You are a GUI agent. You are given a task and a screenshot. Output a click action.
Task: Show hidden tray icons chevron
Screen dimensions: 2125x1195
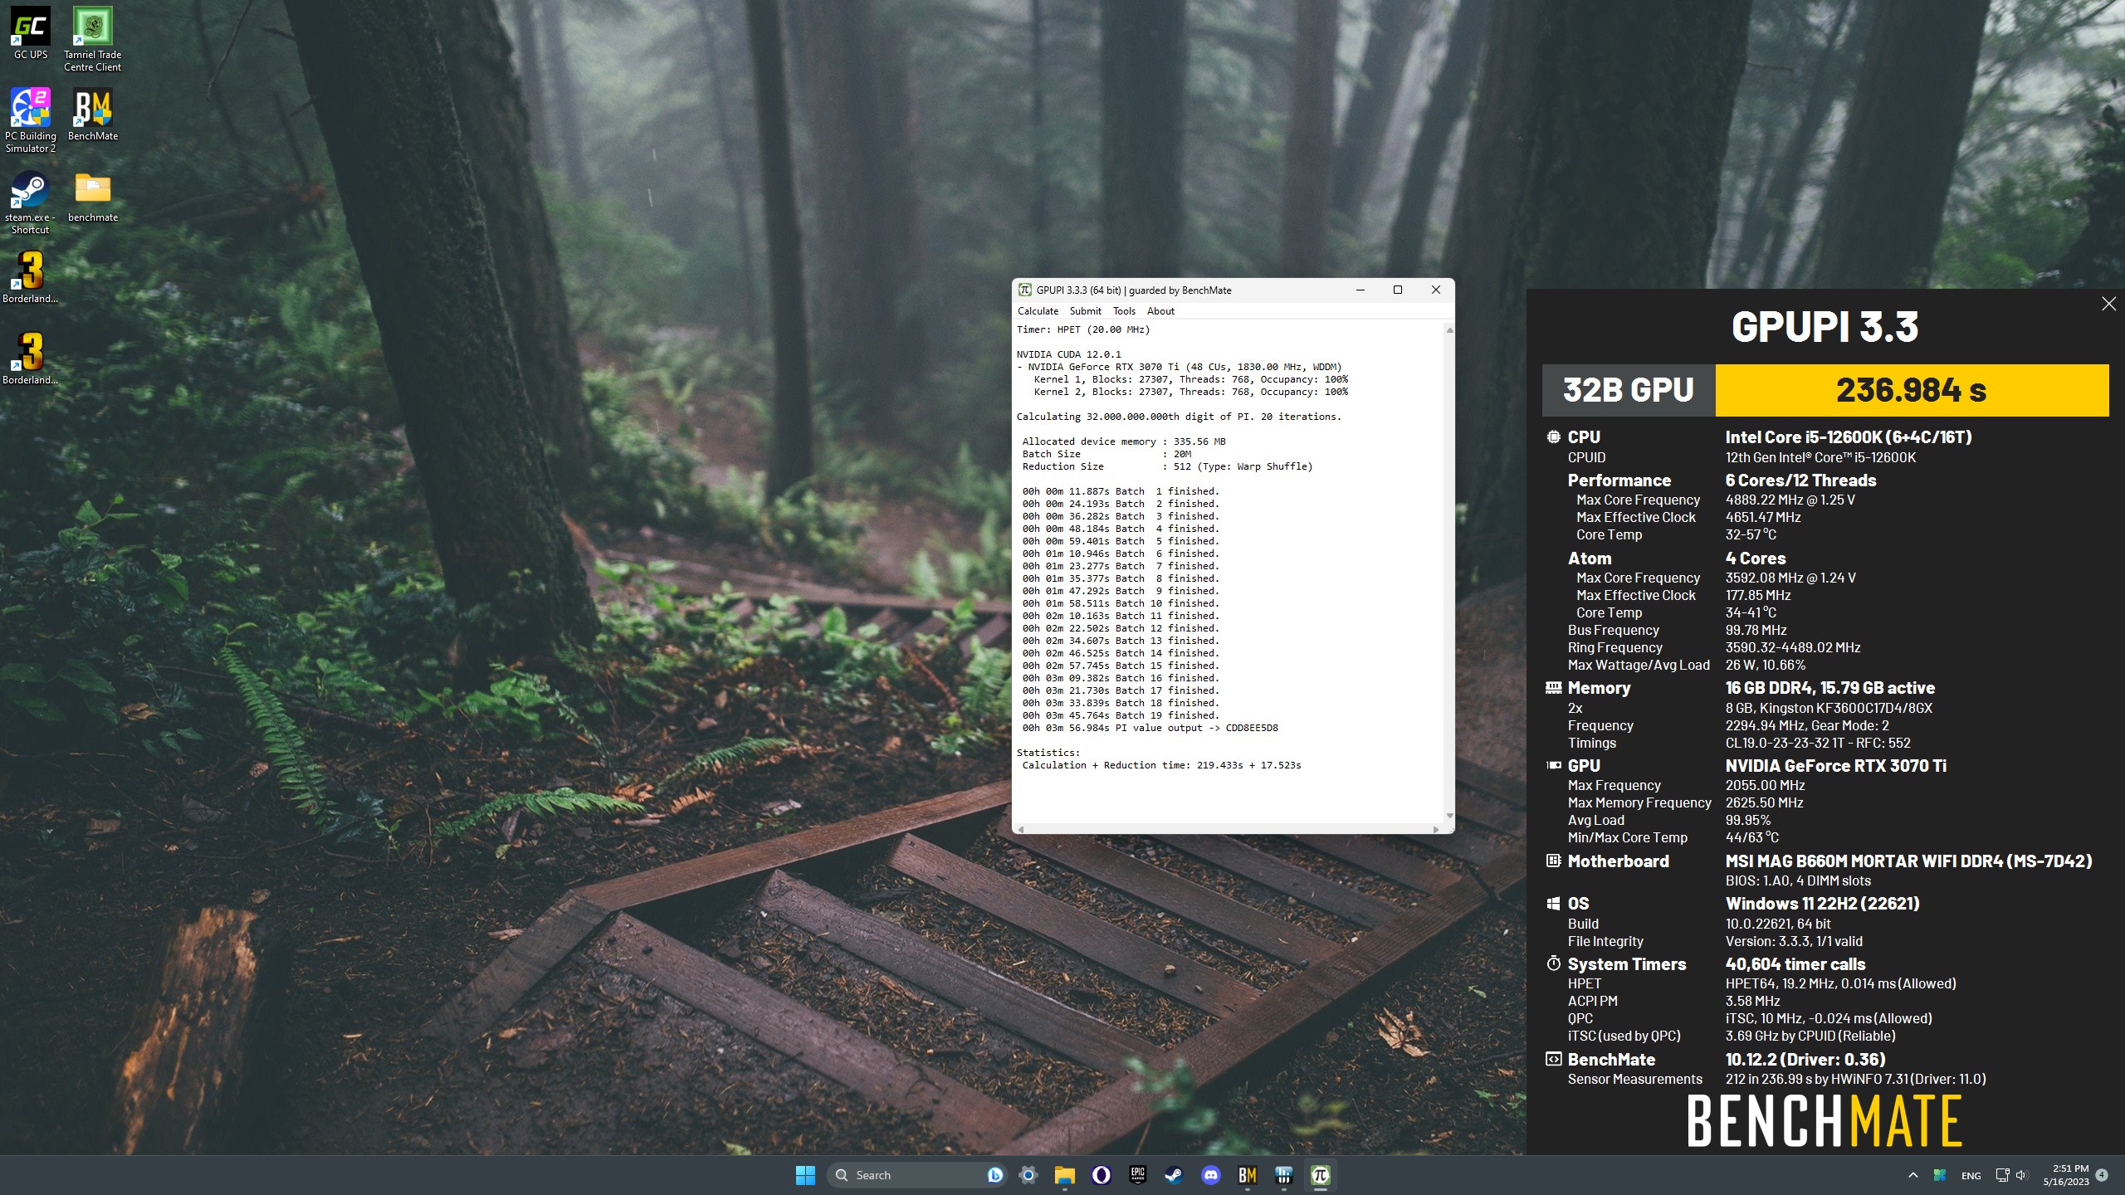pos(1913,1175)
